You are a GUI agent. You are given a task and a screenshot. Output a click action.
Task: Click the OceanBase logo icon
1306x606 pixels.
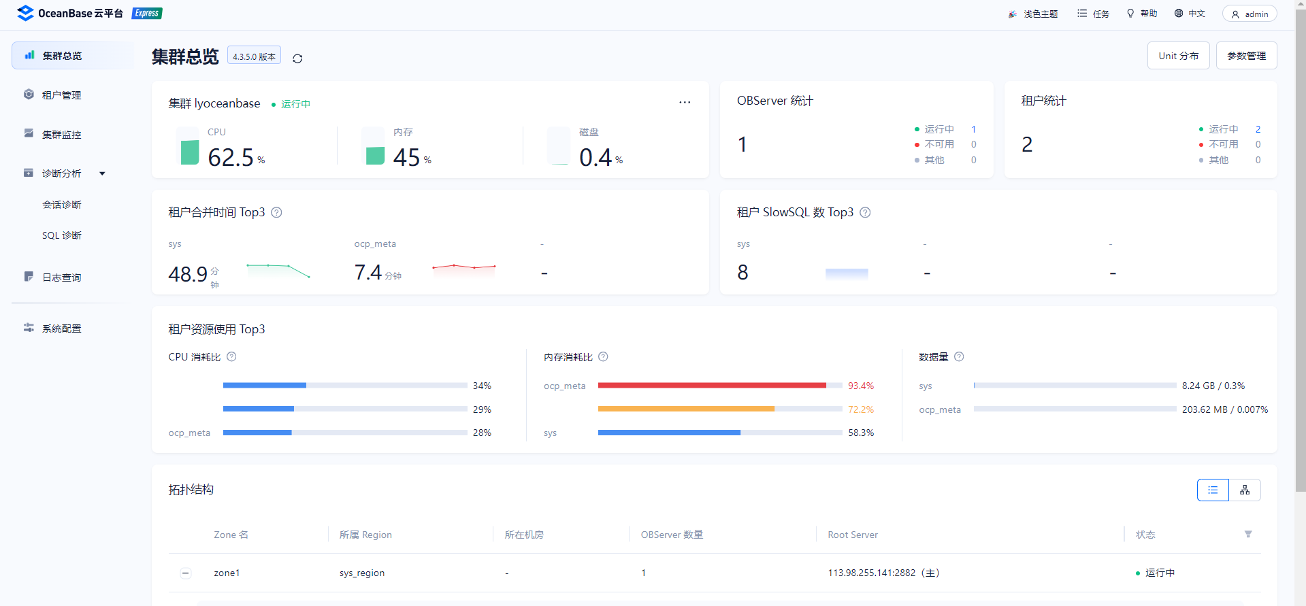[x=25, y=13]
